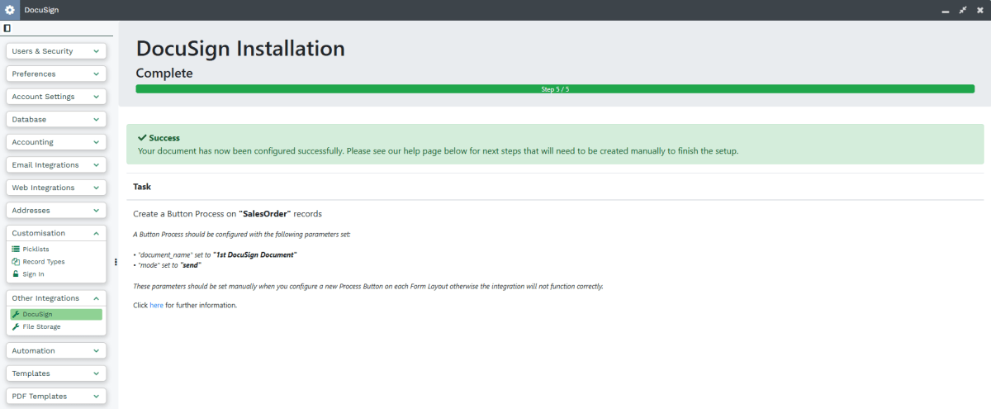The width and height of the screenshot is (991, 409).
Task: Collapse Other Integrations section
Action: point(56,298)
